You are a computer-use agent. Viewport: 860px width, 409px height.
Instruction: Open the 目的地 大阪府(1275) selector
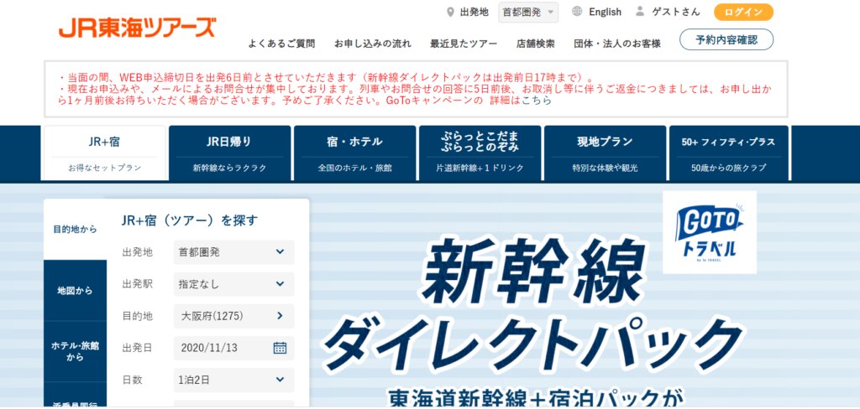pyautogui.click(x=234, y=316)
